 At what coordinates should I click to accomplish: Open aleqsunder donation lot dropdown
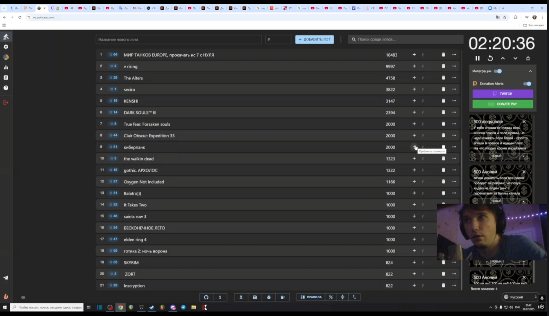coord(501,156)
